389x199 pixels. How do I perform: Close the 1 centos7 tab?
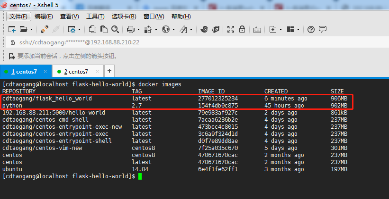tap(45, 72)
